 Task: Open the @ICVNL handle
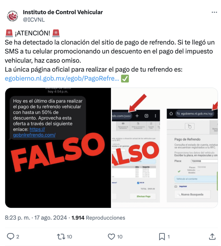tap(34, 20)
